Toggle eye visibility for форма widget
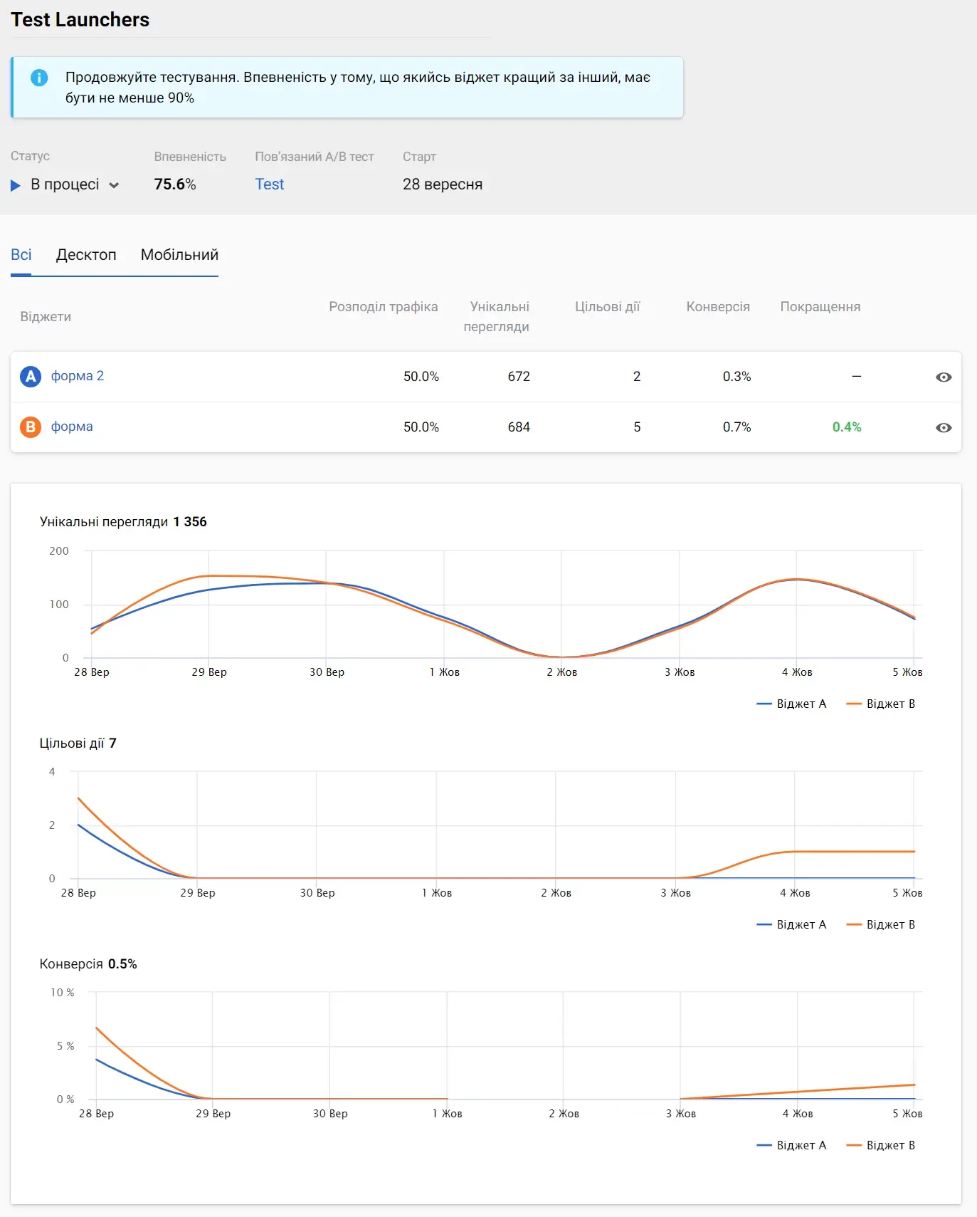The width and height of the screenshot is (977, 1217). pos(943,427)
